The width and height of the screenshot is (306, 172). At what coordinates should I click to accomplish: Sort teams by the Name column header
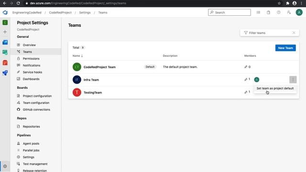pos(77,56)
